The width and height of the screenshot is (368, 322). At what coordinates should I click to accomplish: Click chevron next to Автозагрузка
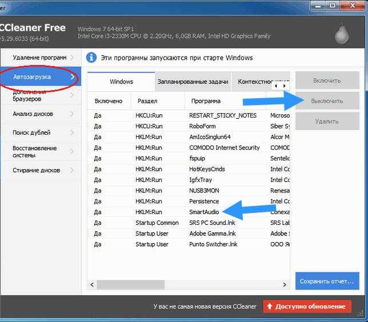(x=72, y=77)
